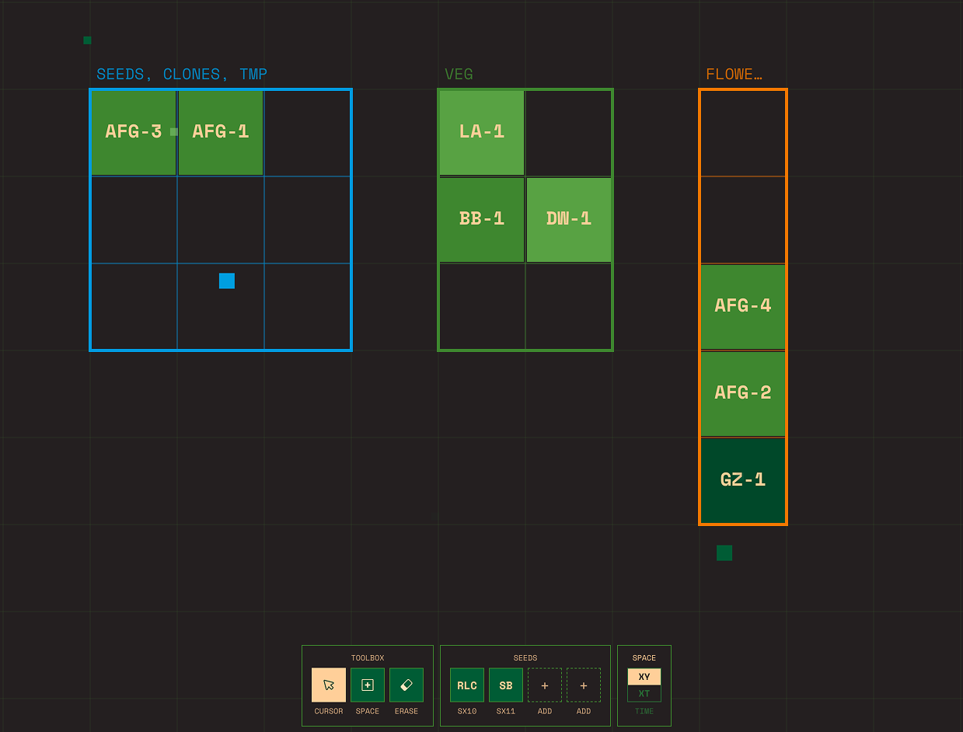Click the small blue marker inside the clone zone
Image resolution: width=963 pixels, height=732 pixels.
(x=226, y=281)
